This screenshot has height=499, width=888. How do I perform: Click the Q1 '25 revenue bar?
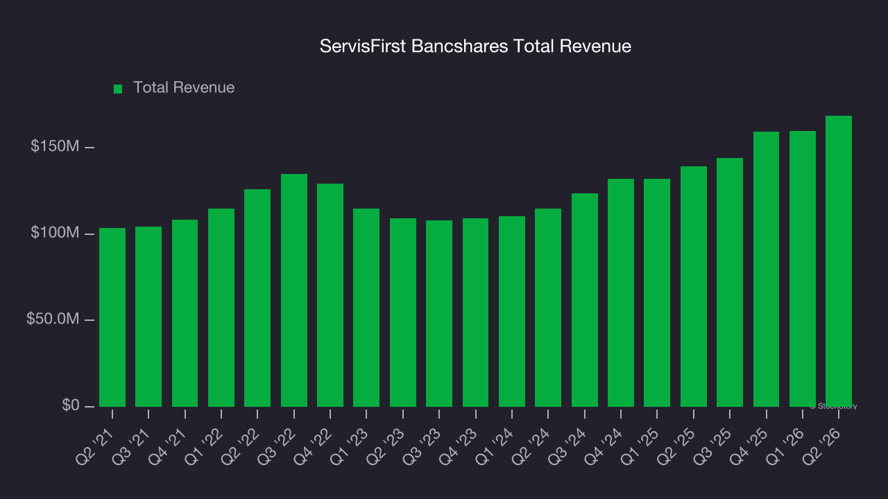(657, 292)
